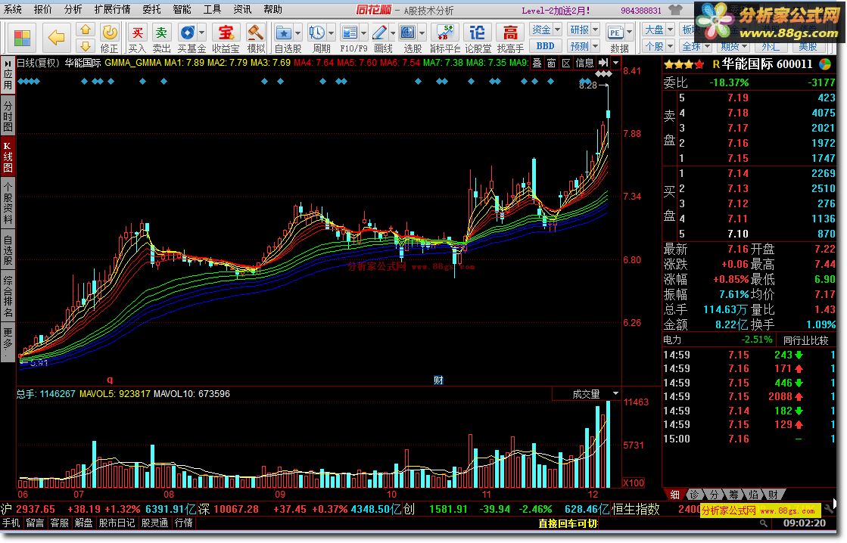
Task: Click the 恒生指数 index label
Action: click(x=636, y=509)
